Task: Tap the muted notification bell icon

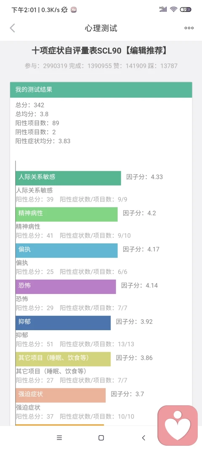Action: (x=64, y=10)
